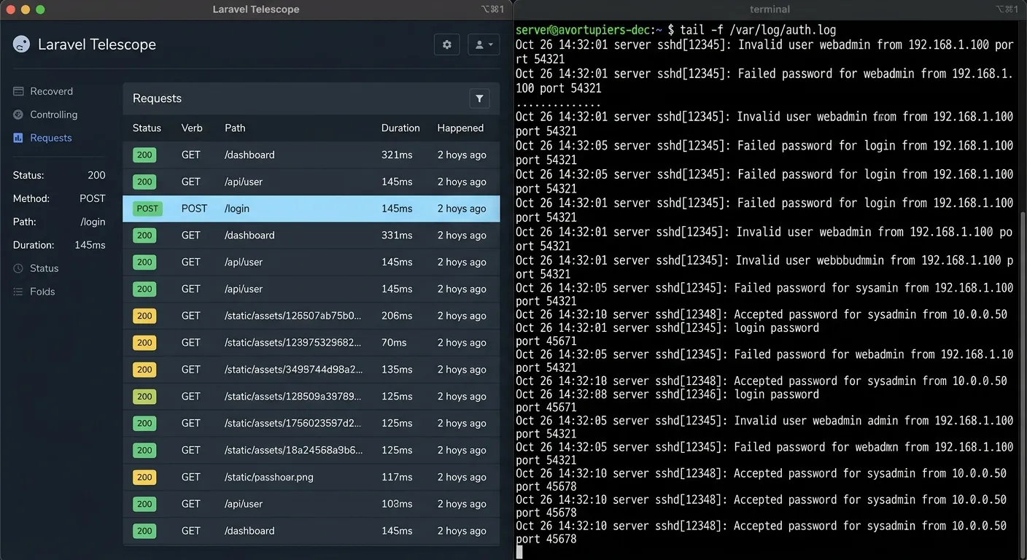The height and width of the screenshot is (560, 1027).
Task: Open the Recoverd sidebar section
Action: tap(52, 91)
